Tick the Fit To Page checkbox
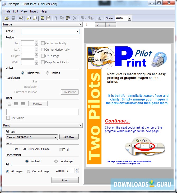This screenshot has width=177, height=193. click(43, 56)
